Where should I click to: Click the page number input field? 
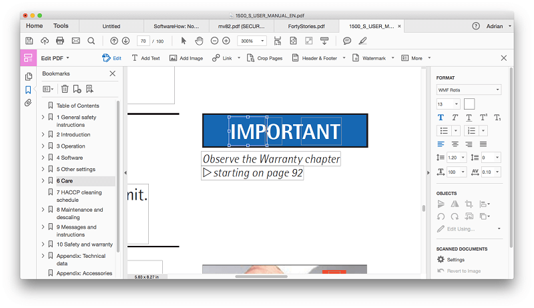(x=144, y=41)
